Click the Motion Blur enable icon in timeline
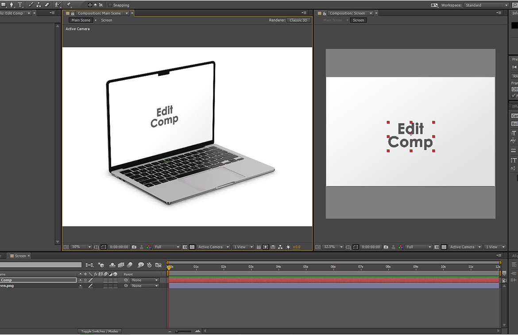Image resolution: width=518 pixels, height=335 pixels. click(x=130, y=265)
